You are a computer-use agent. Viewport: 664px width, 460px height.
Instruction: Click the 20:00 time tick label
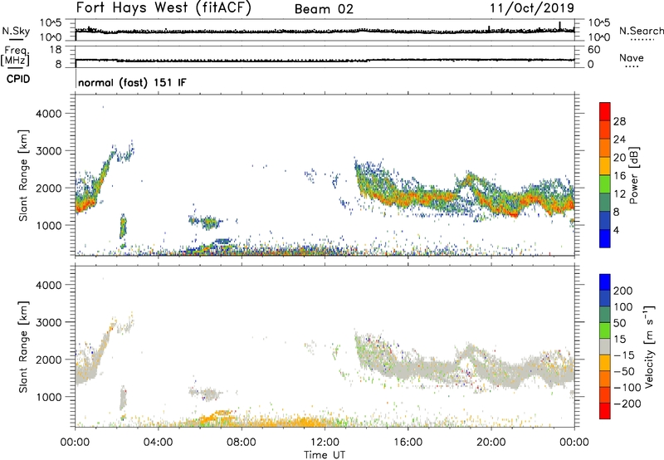click(x=491, y=443)
